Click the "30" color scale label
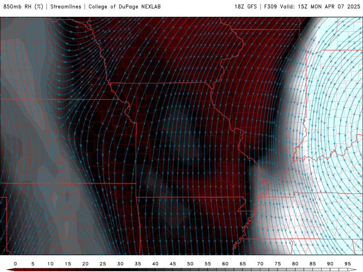Image resolution: width=363 pixels, height=272 pixels. pyautogui.click(x=120, y=264)
